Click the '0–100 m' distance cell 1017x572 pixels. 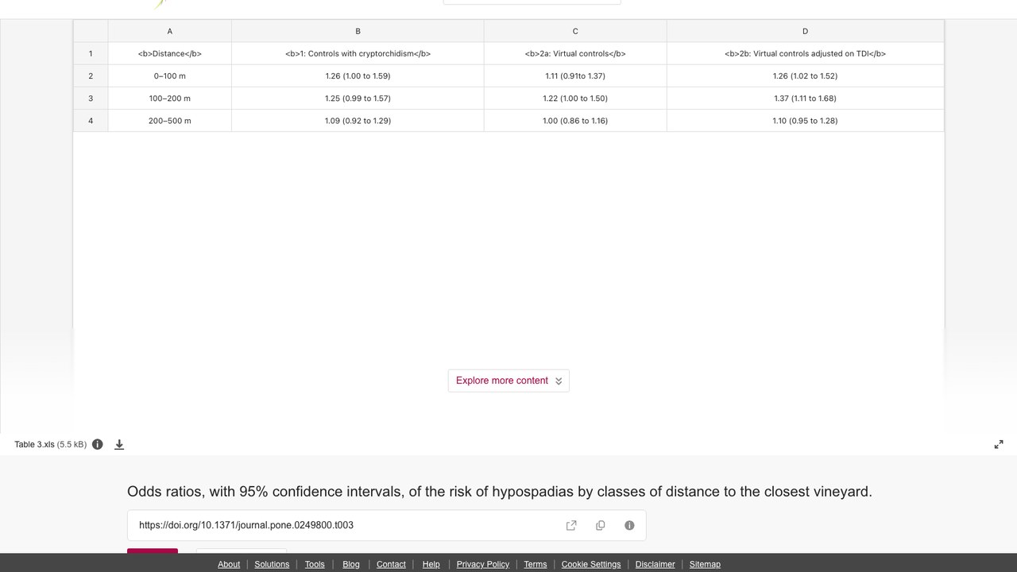169,75
